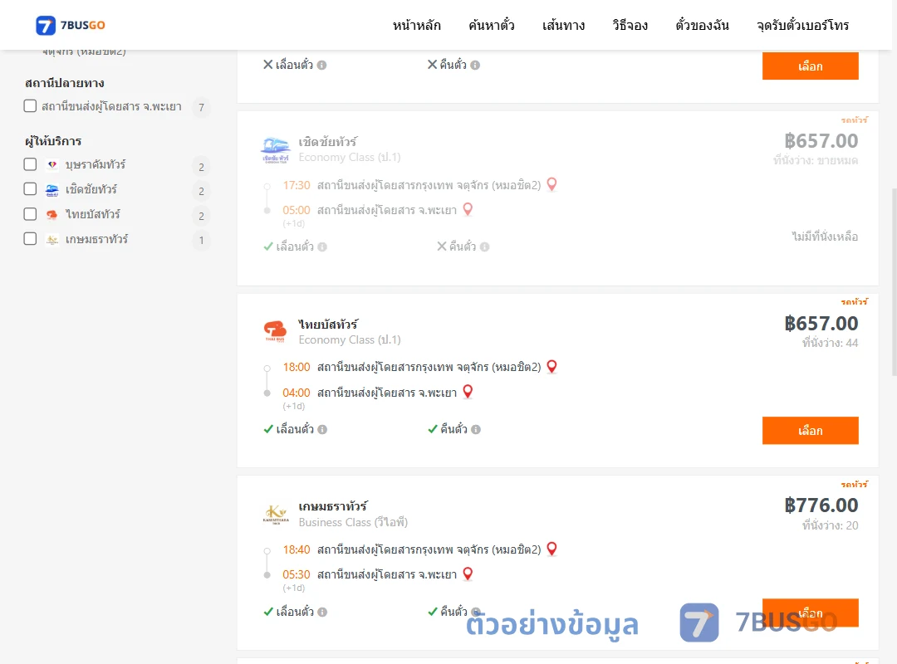Click เลื่อนตั๋ว info icon in เกษมธราทัวร์ card
897x664 pixels.
(322, 612)
